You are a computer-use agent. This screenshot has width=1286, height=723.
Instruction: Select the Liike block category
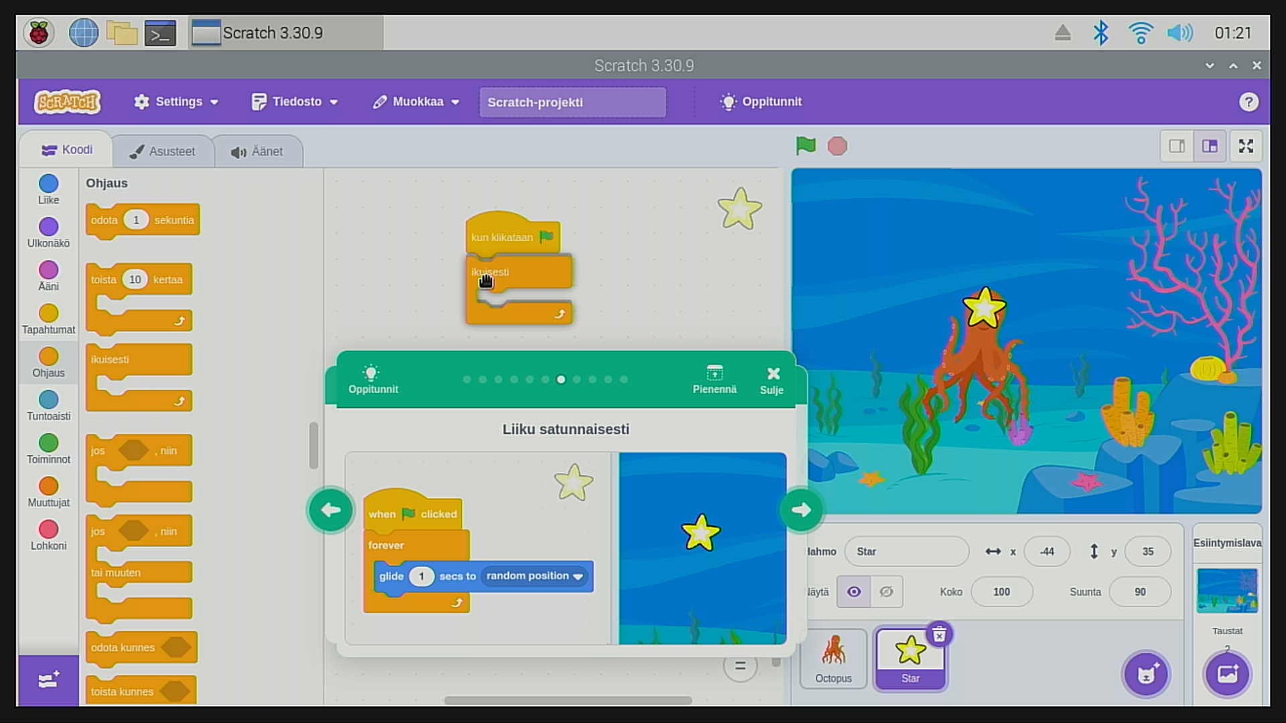[48, 189]
